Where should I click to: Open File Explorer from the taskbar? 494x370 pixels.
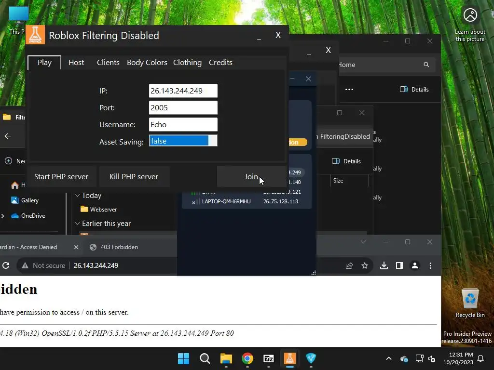coord(226,358)
